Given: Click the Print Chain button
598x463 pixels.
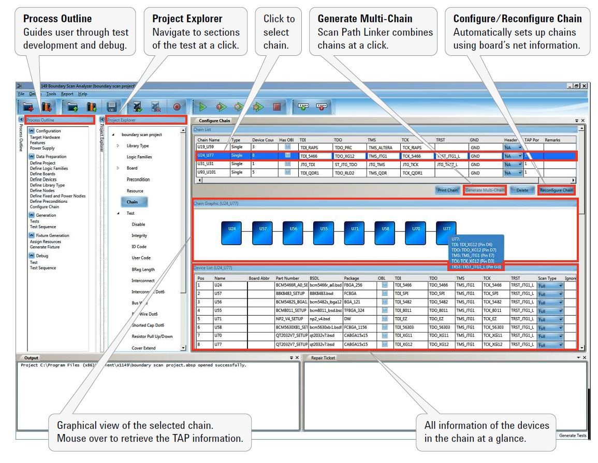Looking at the screenshot, I should [446, 190].
